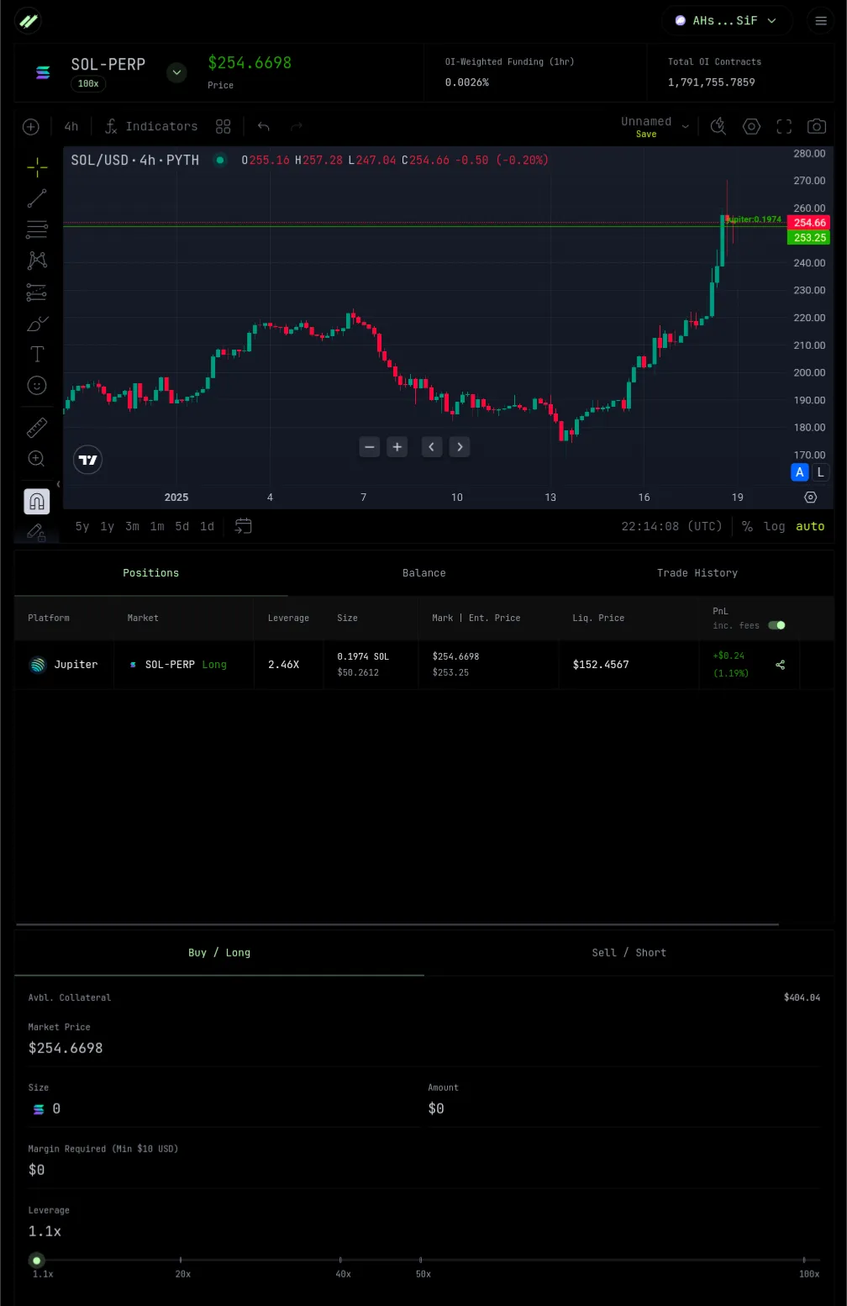847x1306 pixels.
Task: Open the go-to-date calendar icon
Action: 243,526
